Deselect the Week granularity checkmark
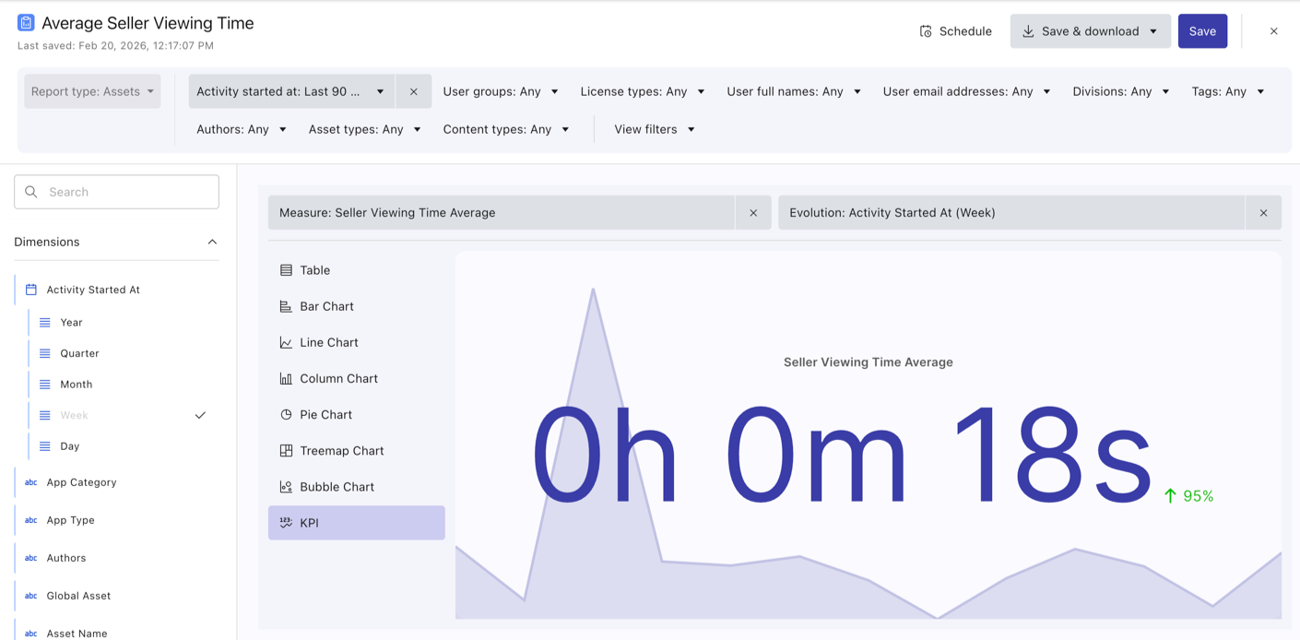This screenshot has height=640, width=1300. [200, 415]
